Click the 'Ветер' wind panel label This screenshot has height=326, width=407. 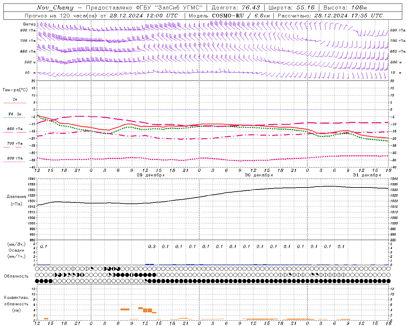(29, 24)
